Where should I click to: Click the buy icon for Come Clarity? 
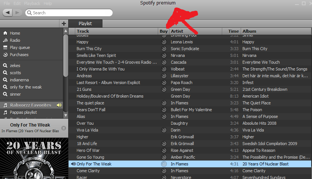pyautogui.click(x=164, y=171)
